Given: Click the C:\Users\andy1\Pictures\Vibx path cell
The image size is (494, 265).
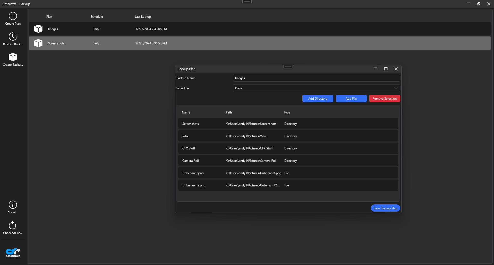Looking at the screenshot, I should click(x=246, y=136).
